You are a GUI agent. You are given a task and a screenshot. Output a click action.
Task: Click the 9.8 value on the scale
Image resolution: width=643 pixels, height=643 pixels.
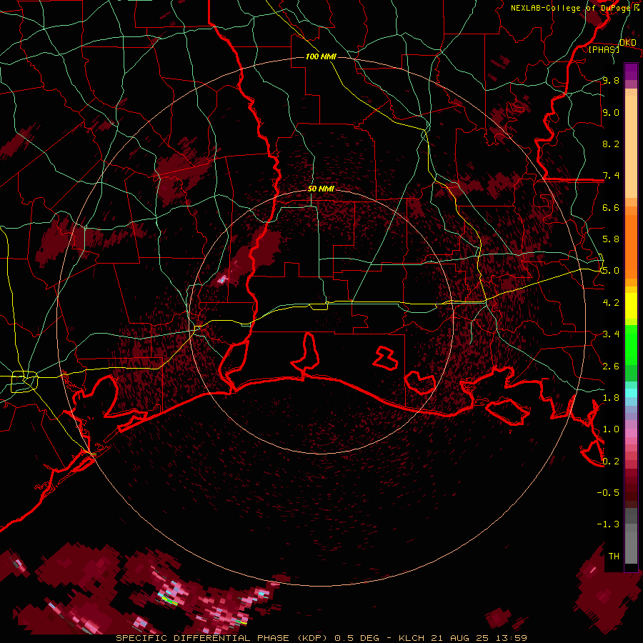611,80
